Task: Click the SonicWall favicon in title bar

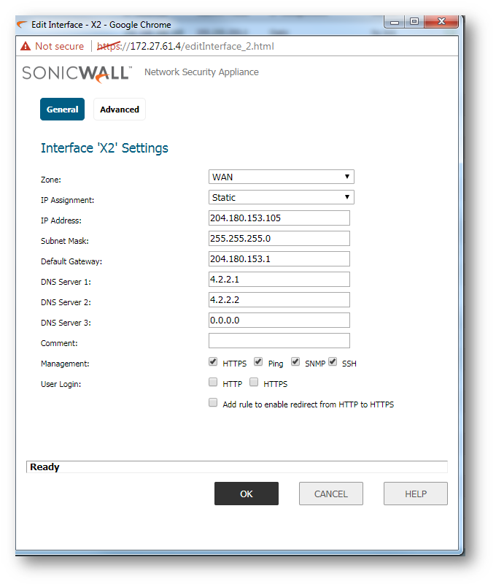Action: (x=23, y=24)
